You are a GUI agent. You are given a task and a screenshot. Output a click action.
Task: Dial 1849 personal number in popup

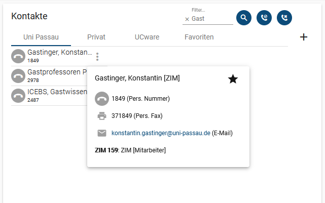point(102,99)
